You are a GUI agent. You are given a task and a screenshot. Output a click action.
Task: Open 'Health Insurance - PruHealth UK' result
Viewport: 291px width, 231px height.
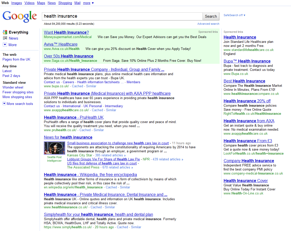[74, 117]
